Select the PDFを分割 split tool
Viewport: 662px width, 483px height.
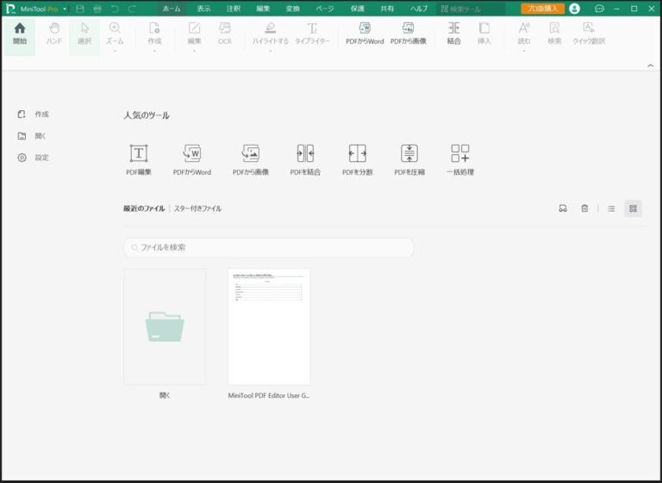pos(357,153)
